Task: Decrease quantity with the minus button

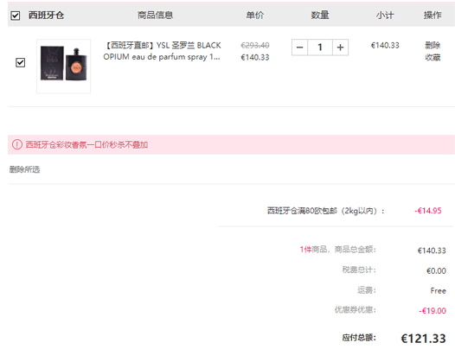Action: pyautogui.click(x=300, y=48)
